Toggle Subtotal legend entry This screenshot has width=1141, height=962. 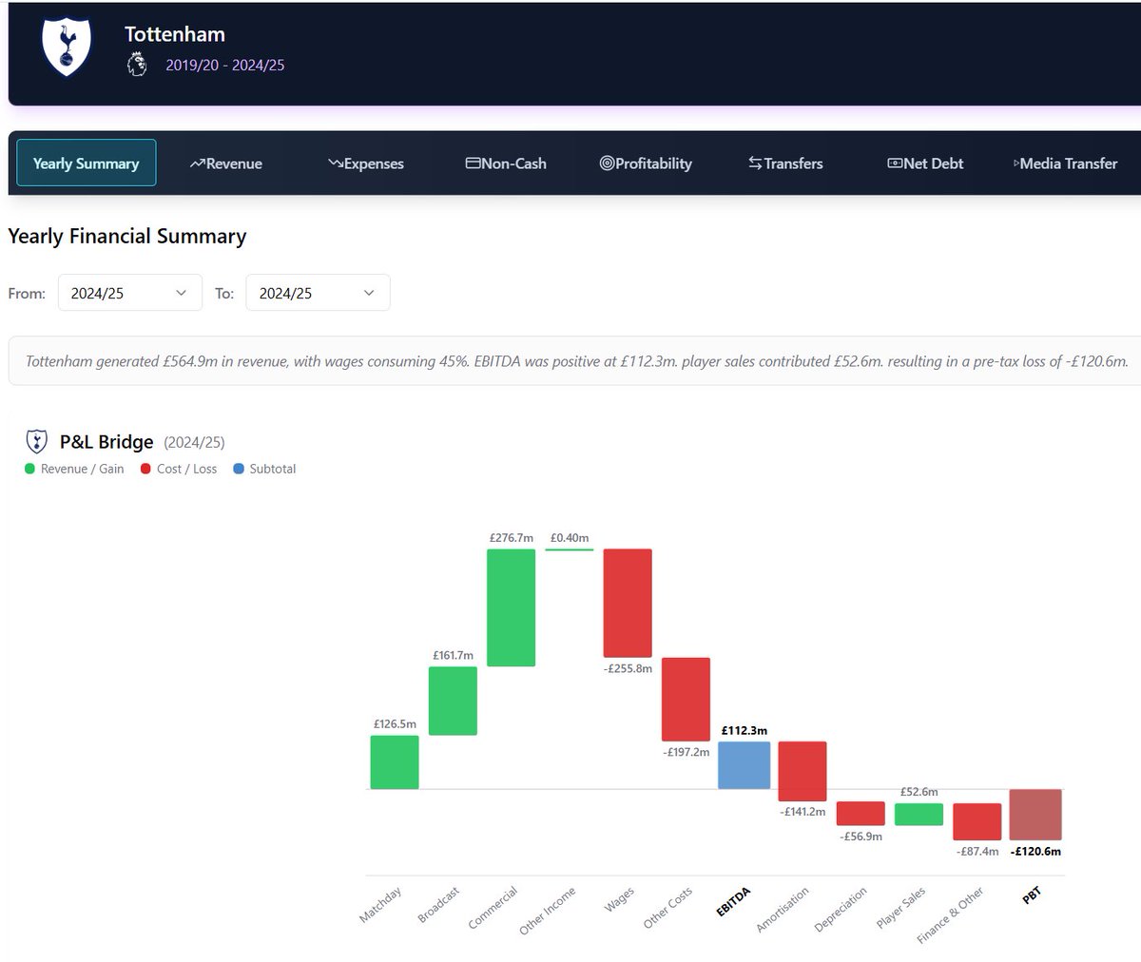264,469
